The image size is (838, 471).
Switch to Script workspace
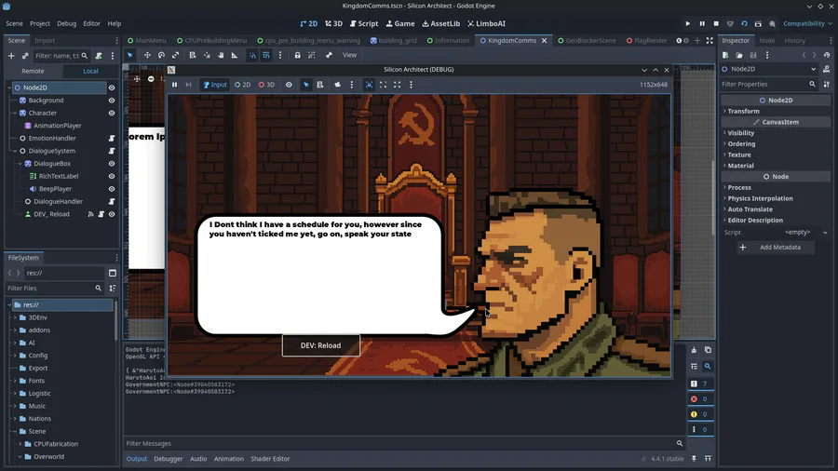pyautogui.click(x=364, y=23)
